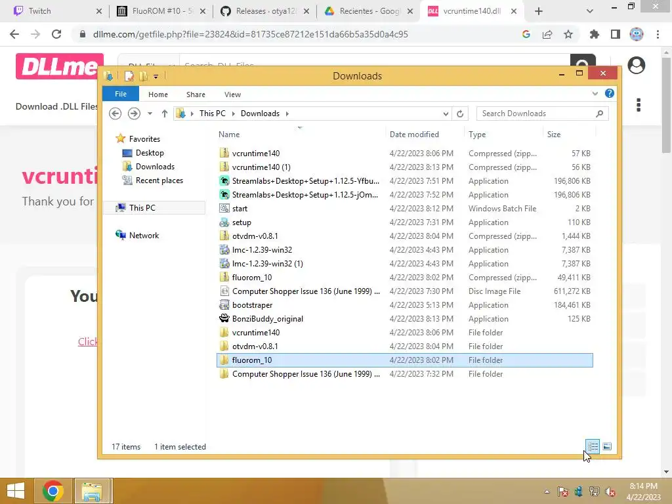This screenshot has width=672, height=504.
Task: Select otvdm-v0.8.1 compressed zip file
Action: pyautogui.click(x=404, y=236)
